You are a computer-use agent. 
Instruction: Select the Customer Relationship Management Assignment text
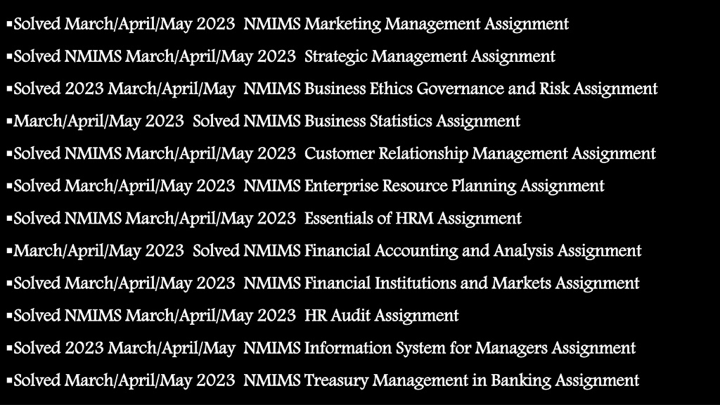click(480, 153)
